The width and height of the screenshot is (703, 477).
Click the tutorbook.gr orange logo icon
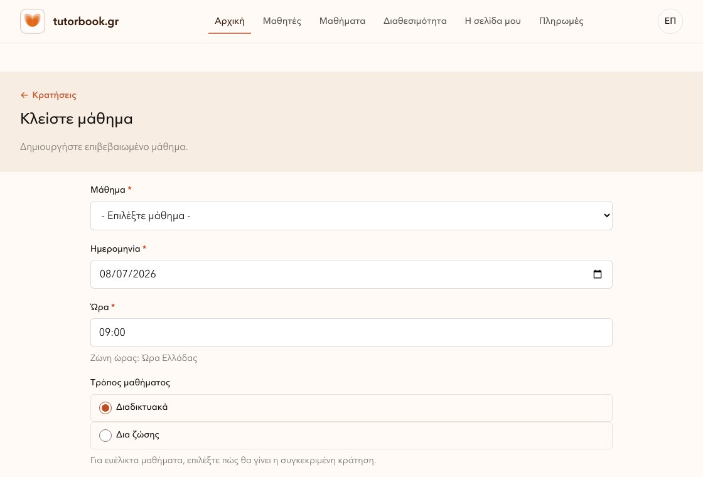32,21
